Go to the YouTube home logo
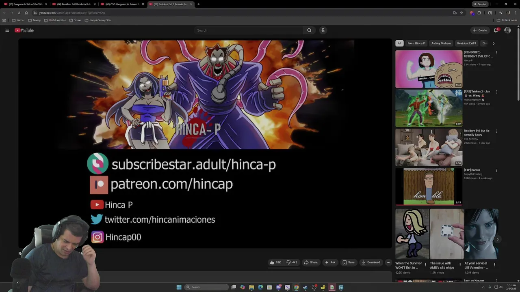Screen dimensions: 520x292 click(x=24, y=30)
